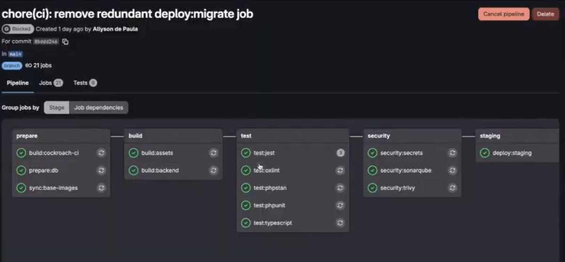Click passed status icon of build:cockroach-ci

21,153
